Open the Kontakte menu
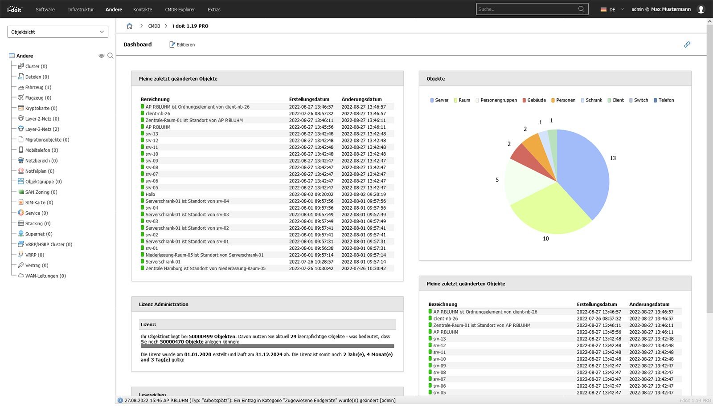The image size is (713, 410). (x=143, y=9)
